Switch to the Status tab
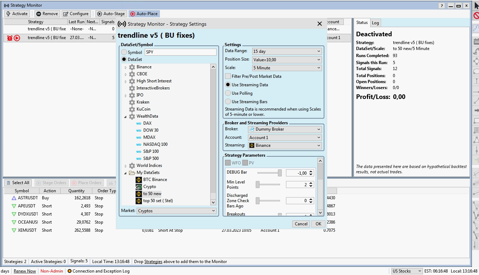Image resolution: width=479 pixels, height=275 pixels. pyautogui.click(x=362, y=23)
